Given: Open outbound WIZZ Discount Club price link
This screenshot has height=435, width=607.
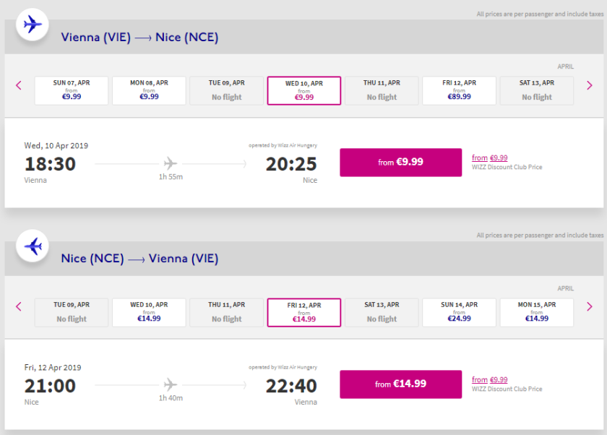Looking at the screenshot, I should [490, 158].
